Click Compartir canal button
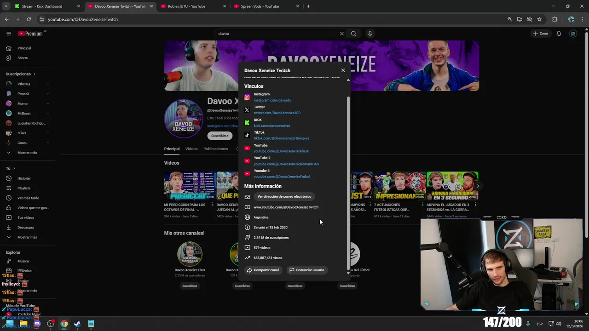 click(262, 270)
